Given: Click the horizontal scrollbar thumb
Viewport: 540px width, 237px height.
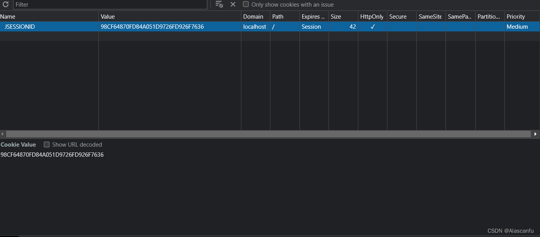Looking at the screenshot, I should [x=268, y=134].
